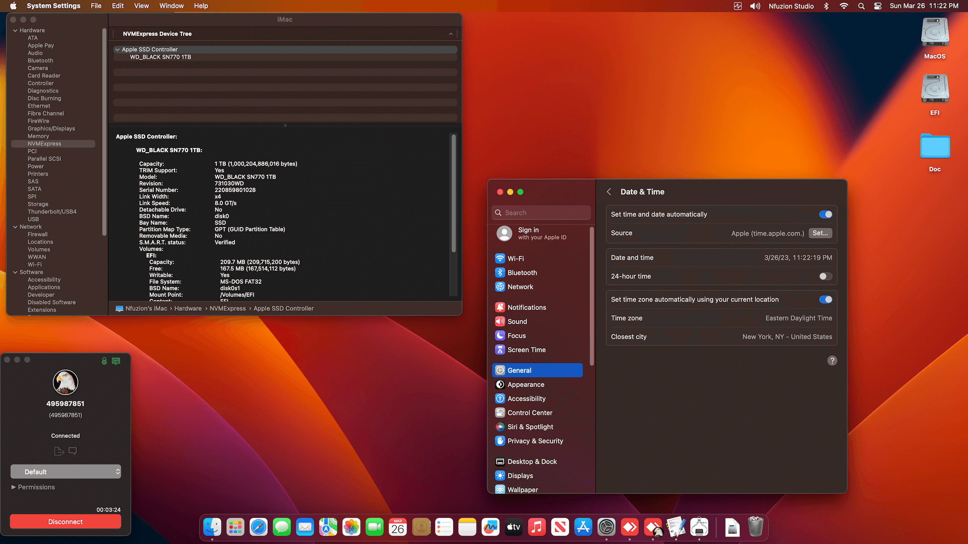Open the file transfer icon in AnyDesk panel
Screen dimensions: 968x544
point(59,451)
